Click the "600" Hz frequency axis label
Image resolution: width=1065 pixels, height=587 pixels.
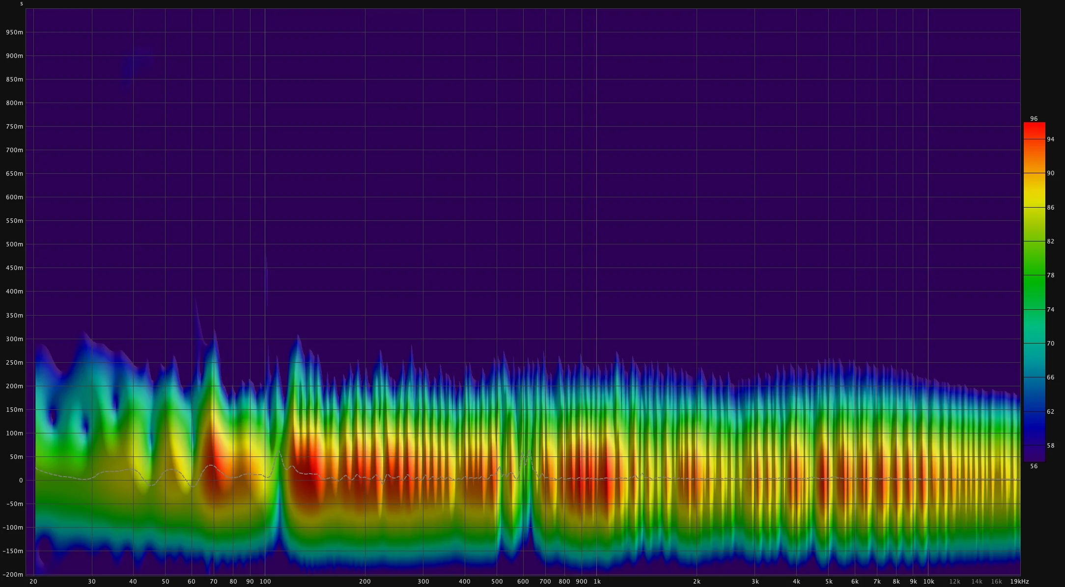[523, 582]
